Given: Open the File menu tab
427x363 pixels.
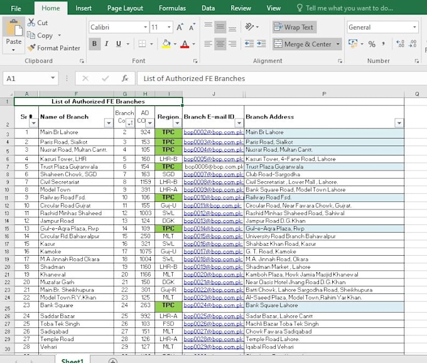Looking at the screenshot, I should (16, 8).
